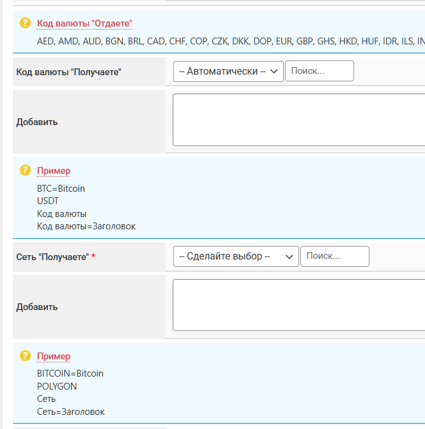Click Добавить text area below Сеть "Получаете"

point(299,306)
